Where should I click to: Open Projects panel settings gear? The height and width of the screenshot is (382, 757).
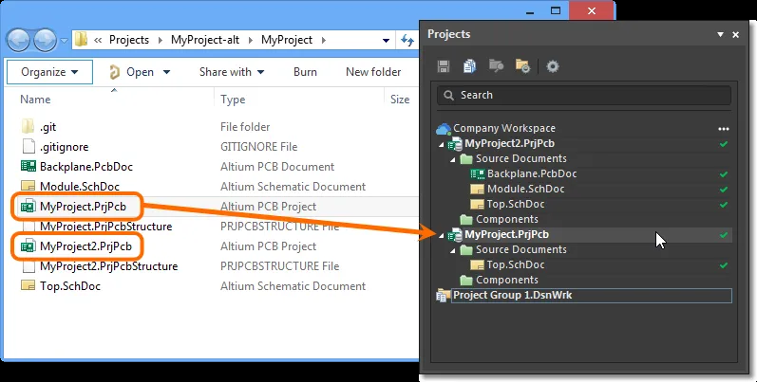pos(552,66)
